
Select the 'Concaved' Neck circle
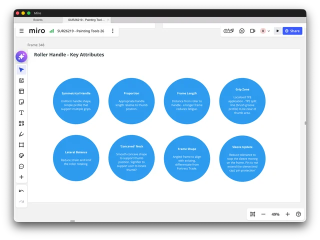point(131,158)
